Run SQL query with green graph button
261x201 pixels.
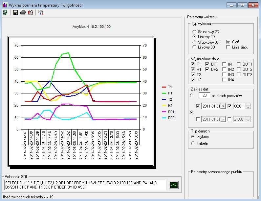pos(174,185)
